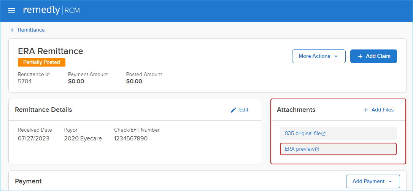Click the Edit link in Remittance Details
This screenshot has width=413, height=191.
244,110
